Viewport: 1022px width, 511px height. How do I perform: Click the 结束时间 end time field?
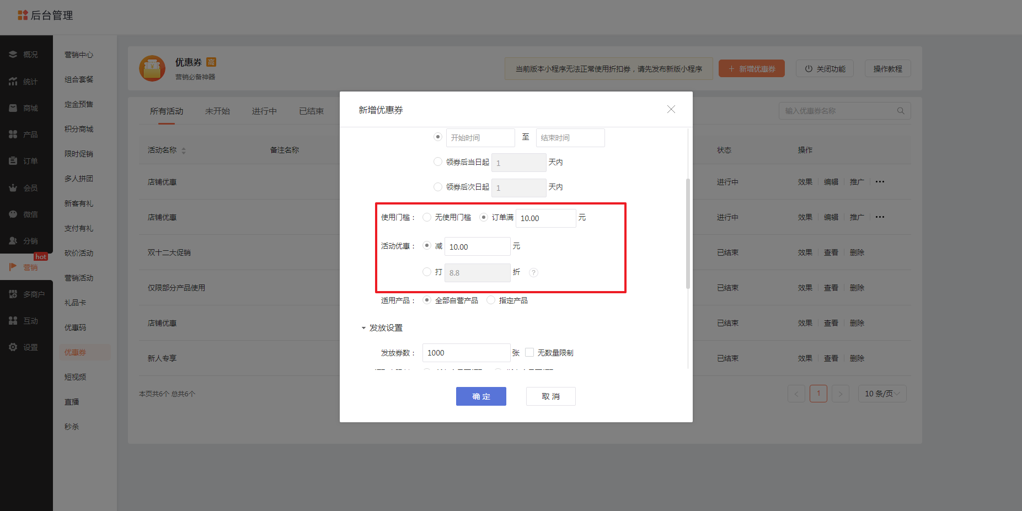pos(570,138)
